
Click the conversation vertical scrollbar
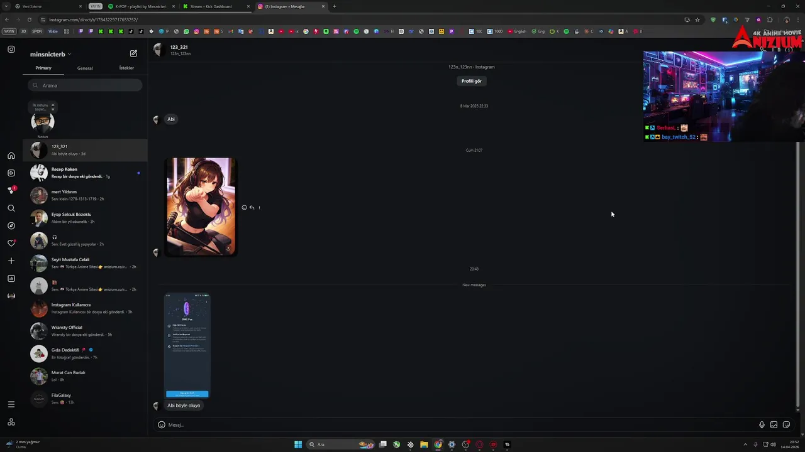798,276
